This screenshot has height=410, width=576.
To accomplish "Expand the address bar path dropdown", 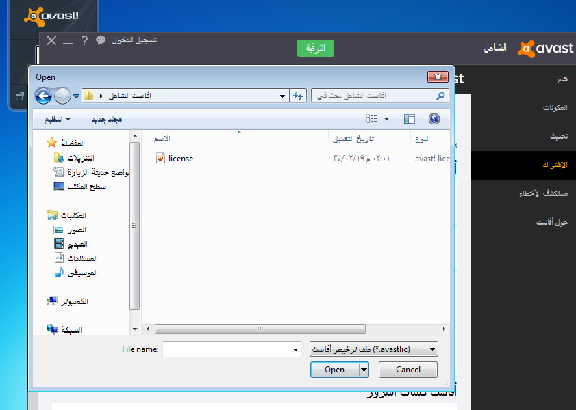I will click(282, 96).
